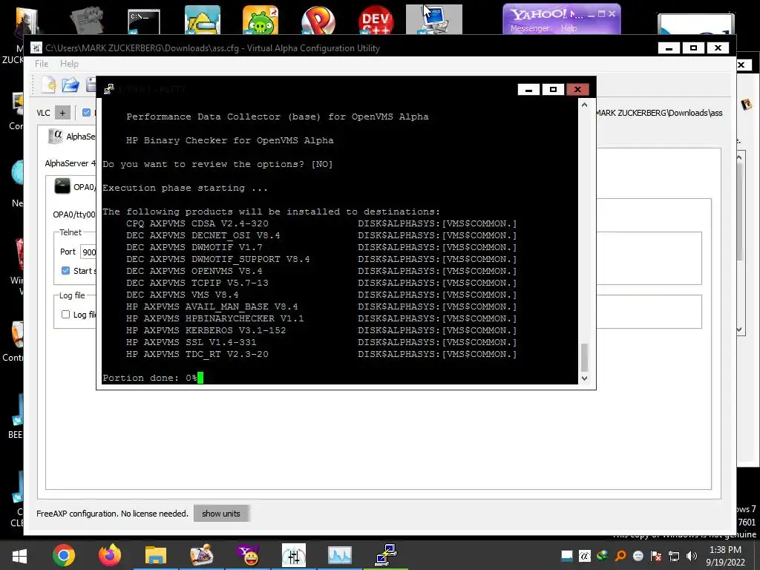Click the right panel scrollbar up arrow
Image resolution: width=760 pixels, height=570 pixels.
[x=739, y=157]
